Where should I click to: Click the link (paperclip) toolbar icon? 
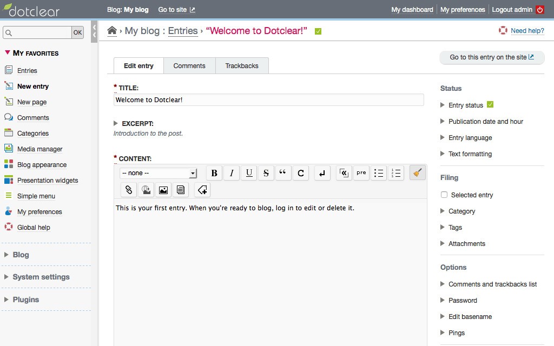[x=129, y=190]
